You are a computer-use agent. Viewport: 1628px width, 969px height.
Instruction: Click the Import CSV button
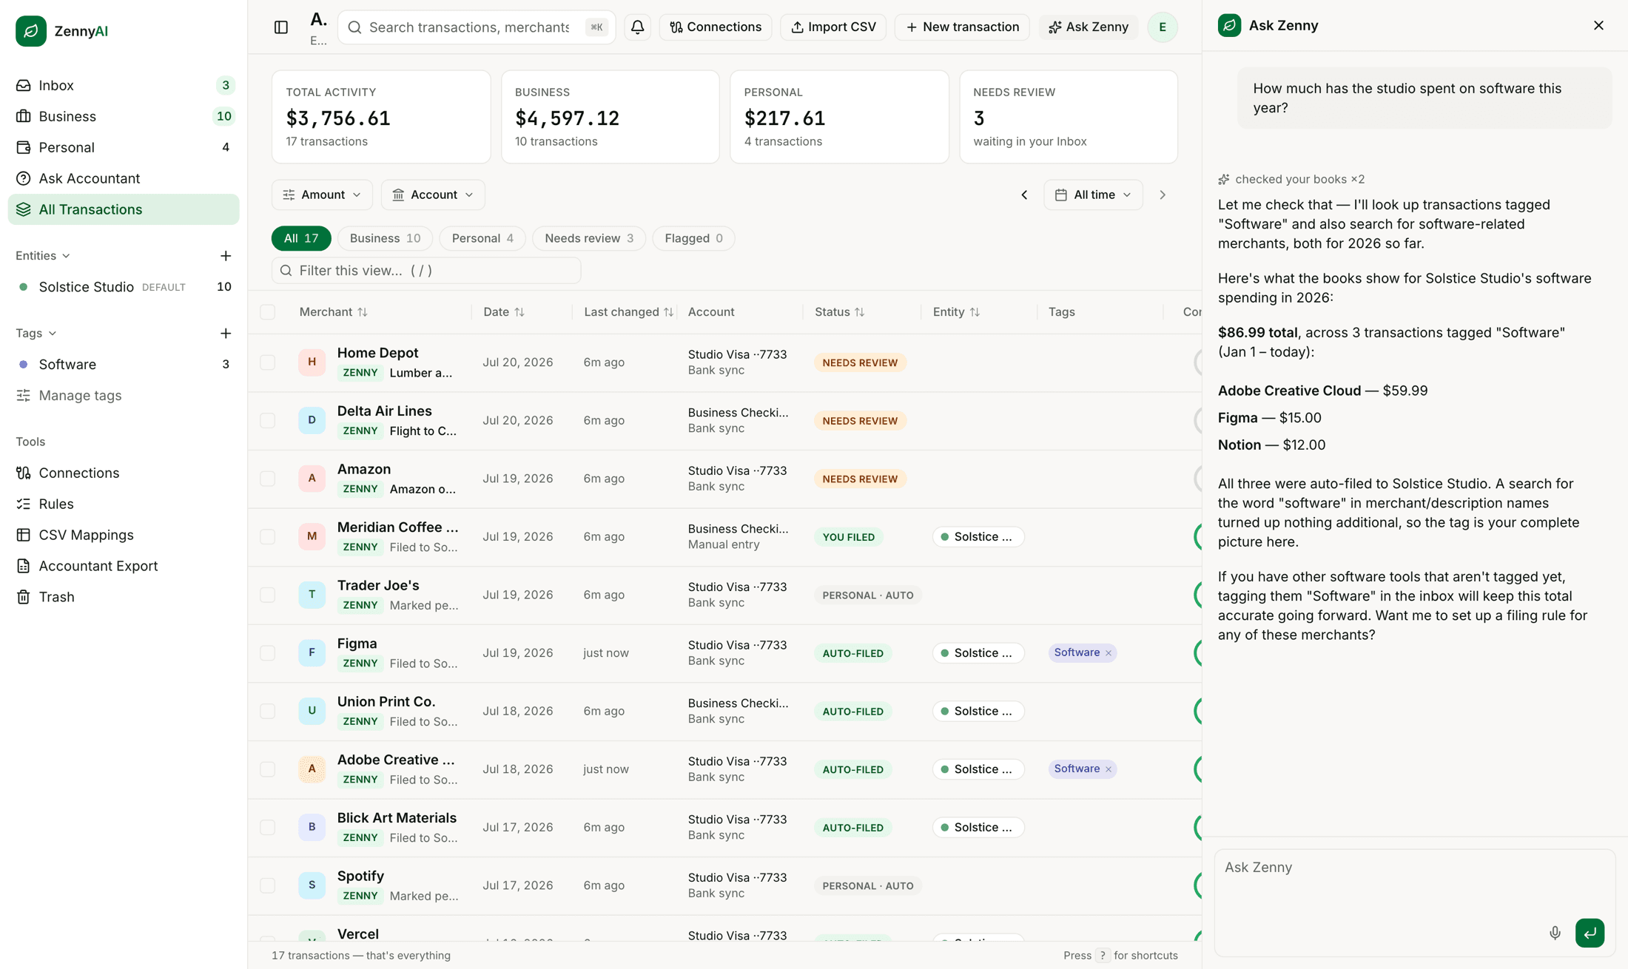coord(833,27)
